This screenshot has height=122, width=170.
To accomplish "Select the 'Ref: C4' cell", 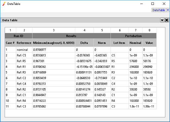I will [24, 84].
